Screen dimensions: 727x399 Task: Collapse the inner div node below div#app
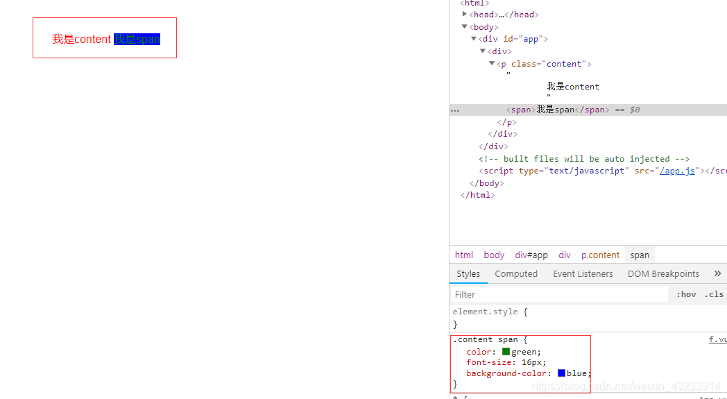tap(483, 51)
